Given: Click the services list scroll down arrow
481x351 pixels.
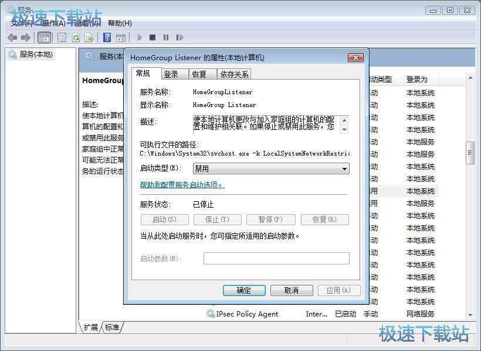Looking at the screenshot, I should (x=470, y=315).
